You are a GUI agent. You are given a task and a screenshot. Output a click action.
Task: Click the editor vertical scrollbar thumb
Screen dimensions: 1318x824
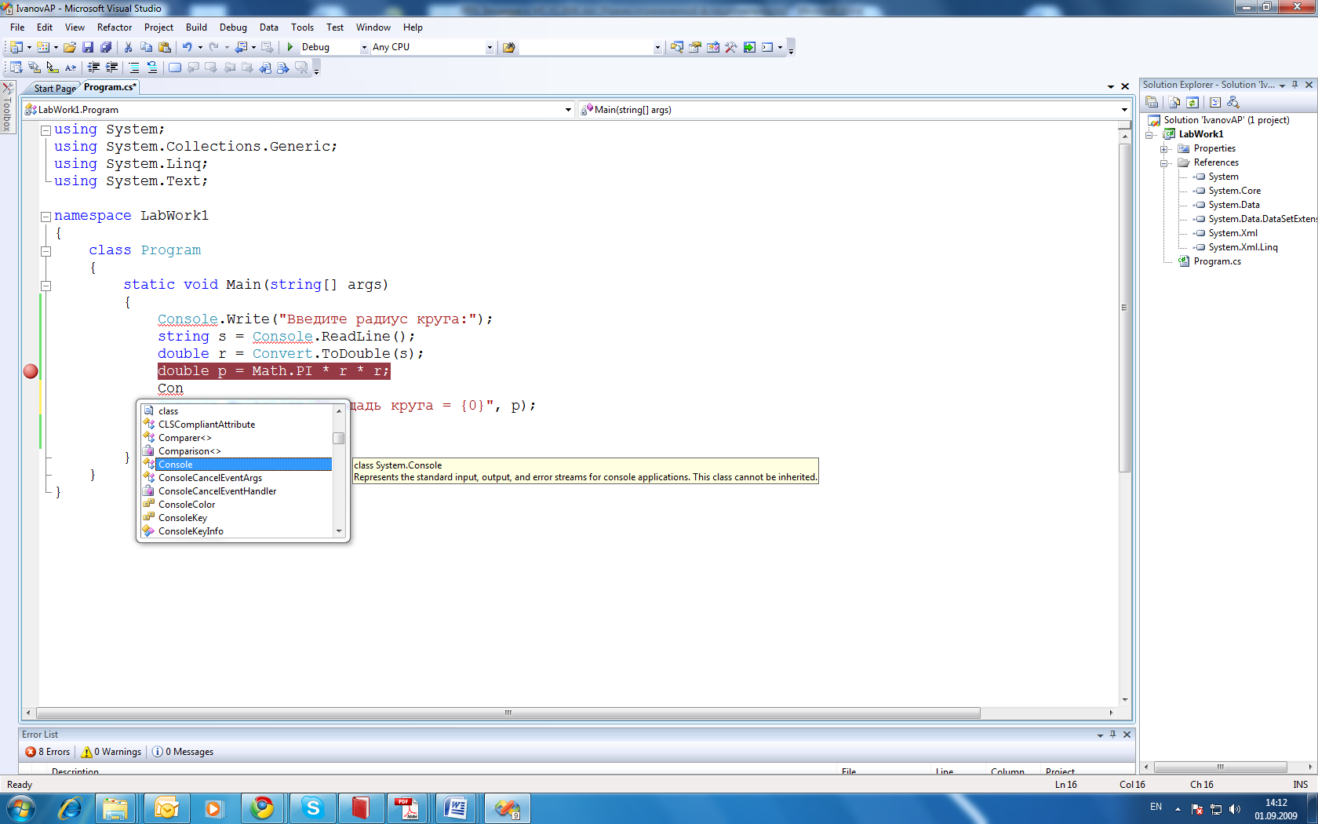coord(1125,308)
